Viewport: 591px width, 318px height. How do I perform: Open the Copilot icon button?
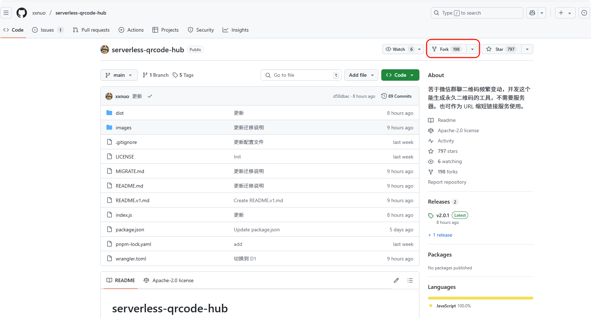[532, 13]
